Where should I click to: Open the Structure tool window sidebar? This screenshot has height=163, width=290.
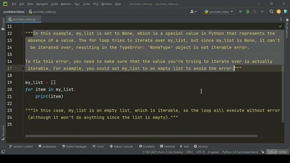point(3,133)
